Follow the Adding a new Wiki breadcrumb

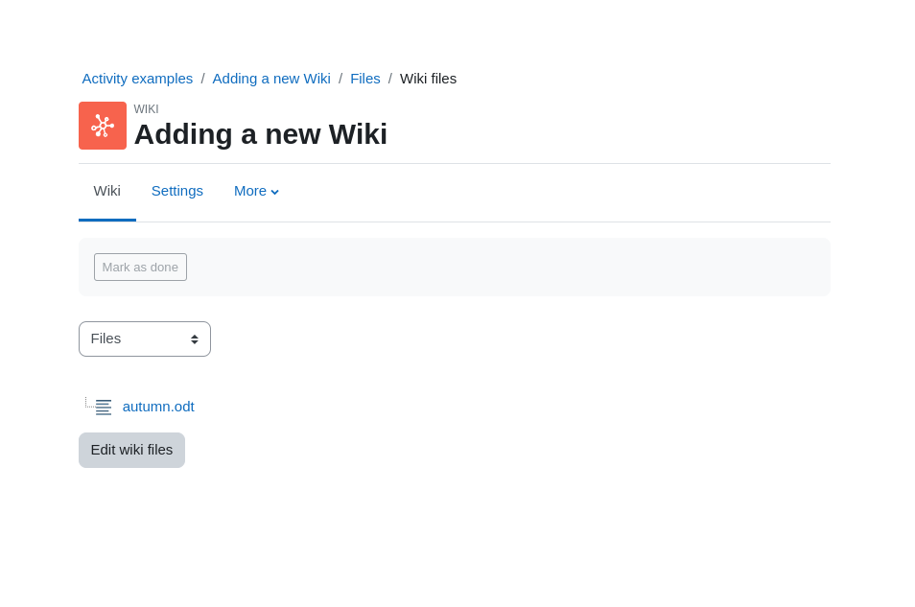pos(271,79)
